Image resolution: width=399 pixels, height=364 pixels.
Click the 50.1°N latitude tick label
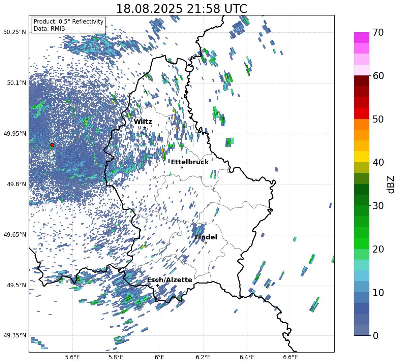pyautogui.click(x=17, y=83)
